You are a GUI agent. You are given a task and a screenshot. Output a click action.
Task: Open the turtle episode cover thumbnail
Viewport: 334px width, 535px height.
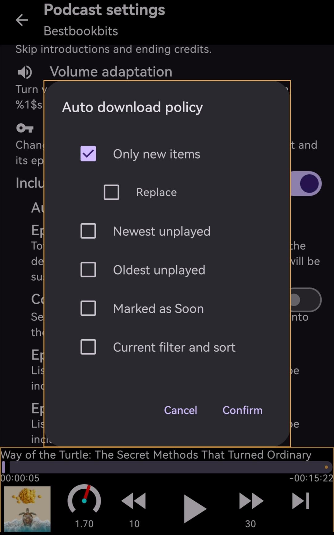(27, 509)
